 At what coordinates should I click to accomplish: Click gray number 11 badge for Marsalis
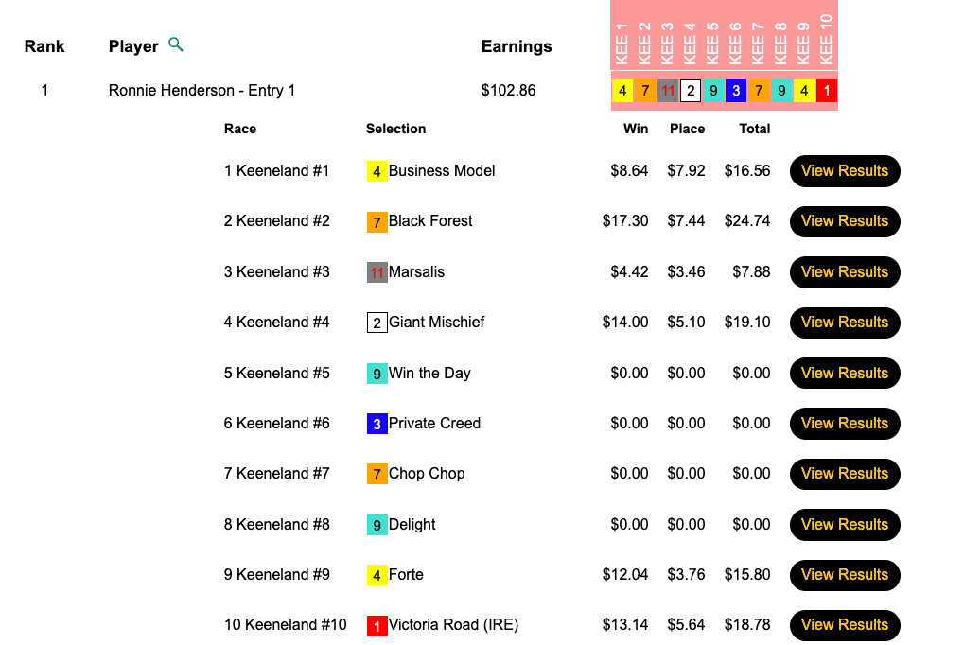tap(377, 272)
